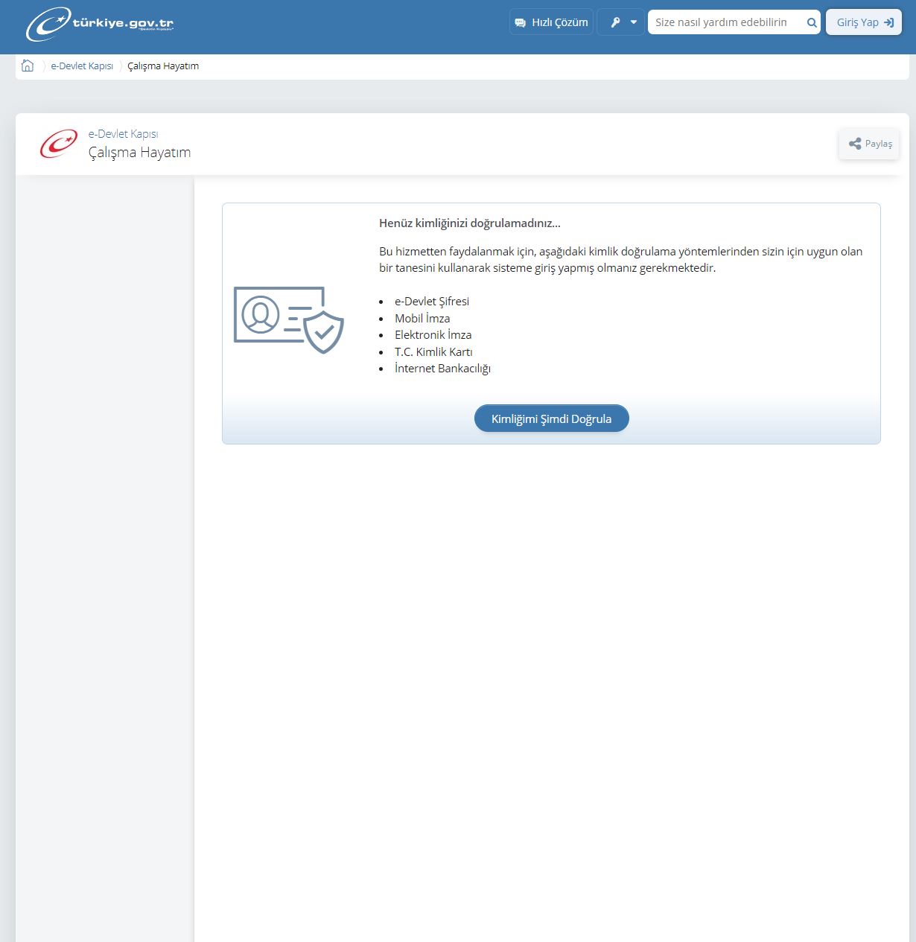This screenshot has width=916, height=942.
Task: Select 'Henüz kimliğinizi doğrulamadınız...' heading
Action: [x=470, y=223]
